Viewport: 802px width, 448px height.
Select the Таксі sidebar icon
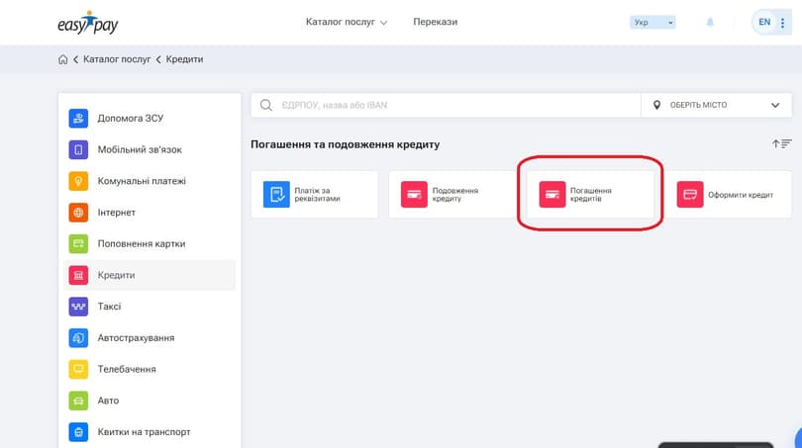[78, 307]
